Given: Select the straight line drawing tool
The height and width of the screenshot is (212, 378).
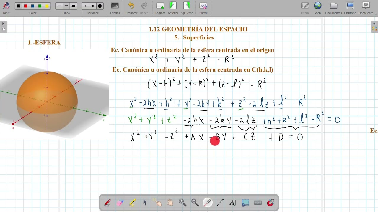Looking at the screenshot, I should click(220, 203).
